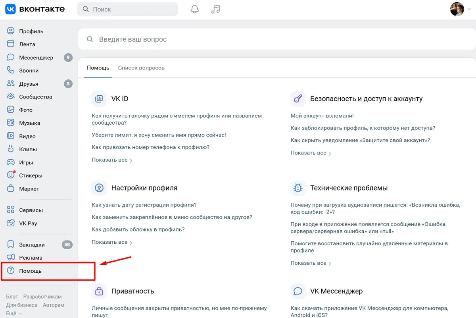Click the Безопасность key icon
This screenshot has height=318, width=476.
[x=298, y=99]
